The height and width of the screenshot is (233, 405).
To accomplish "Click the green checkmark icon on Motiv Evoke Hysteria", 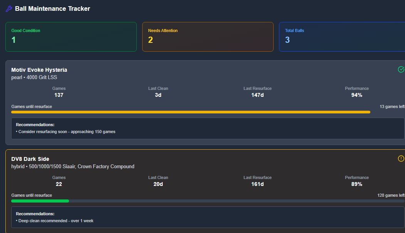I will [401, 69].
